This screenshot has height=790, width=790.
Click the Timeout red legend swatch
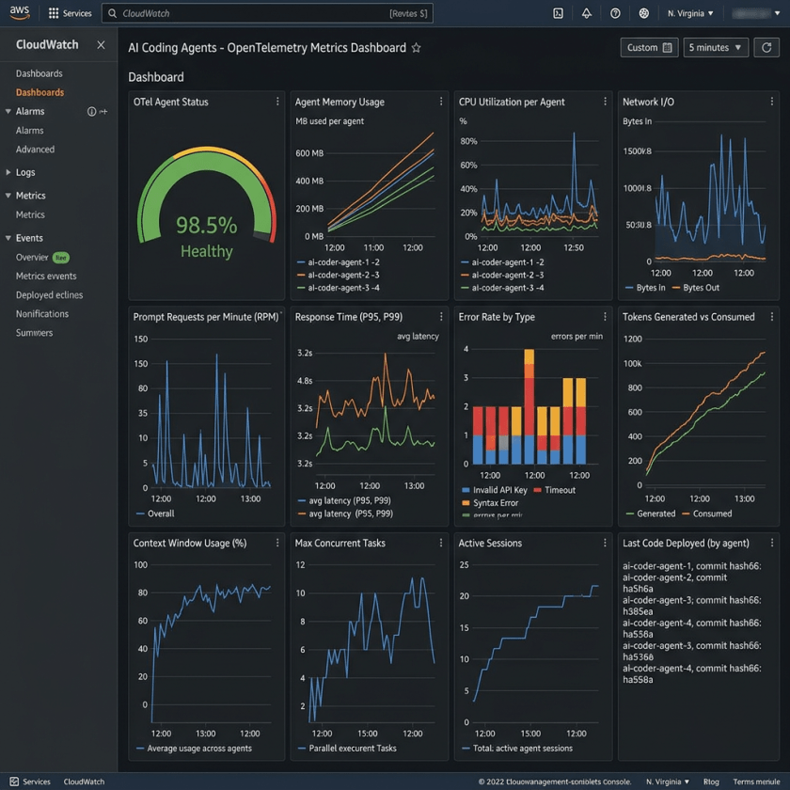(537, 490)
